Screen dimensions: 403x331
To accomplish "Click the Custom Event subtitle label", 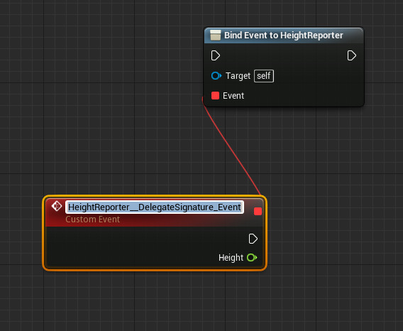I will 92,219.
